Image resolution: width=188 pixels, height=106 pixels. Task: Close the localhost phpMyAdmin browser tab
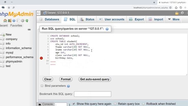[x=160, y=2]
